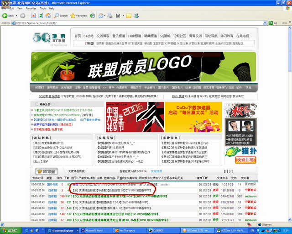Image resolution: width=292 pixels, height=234 pixels.
Task: Click the 免费注册 button under 猫扑
Action: coord(245,160)
